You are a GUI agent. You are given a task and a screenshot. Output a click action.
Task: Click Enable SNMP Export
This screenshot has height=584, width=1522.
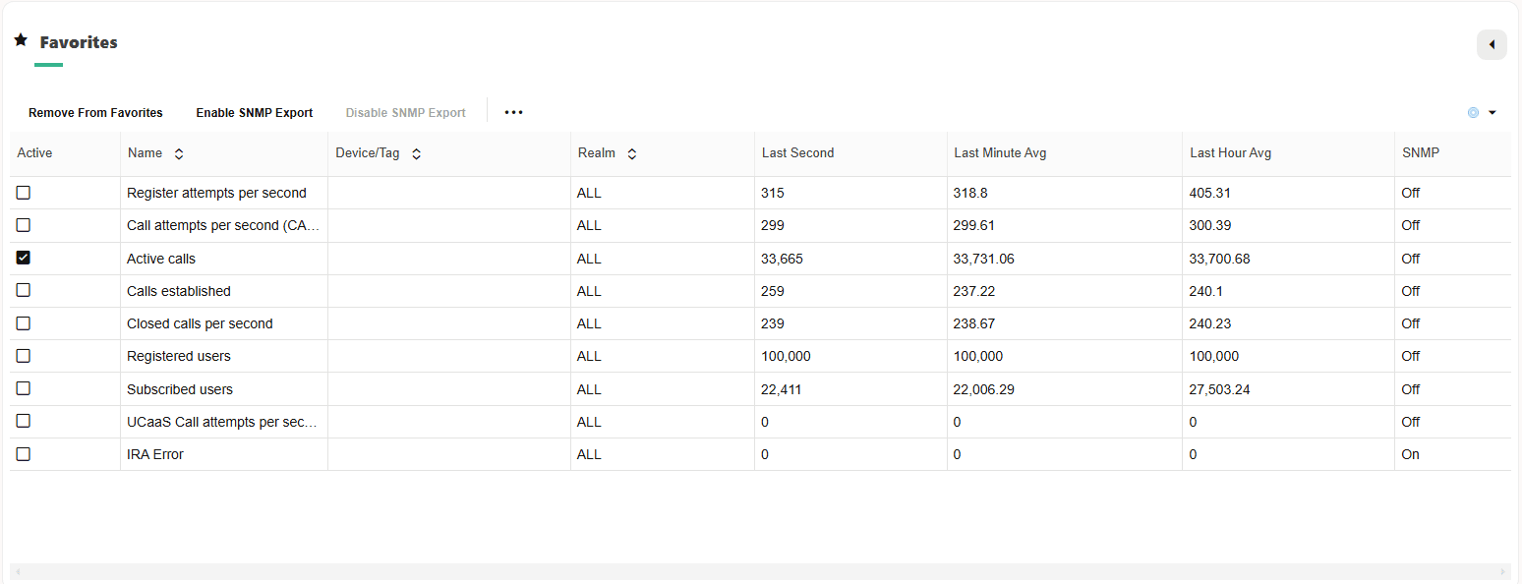254,112
